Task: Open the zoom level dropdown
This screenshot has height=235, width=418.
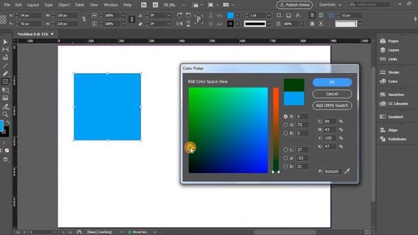Action: coord(184,5)
